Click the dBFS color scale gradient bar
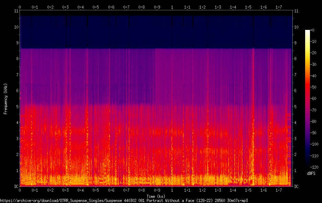 pyautogui.click(x=308, y=98)
